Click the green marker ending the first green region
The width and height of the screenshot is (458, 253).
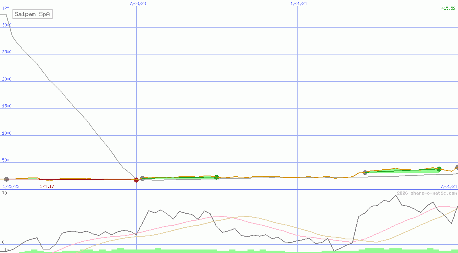click(216, 177)
